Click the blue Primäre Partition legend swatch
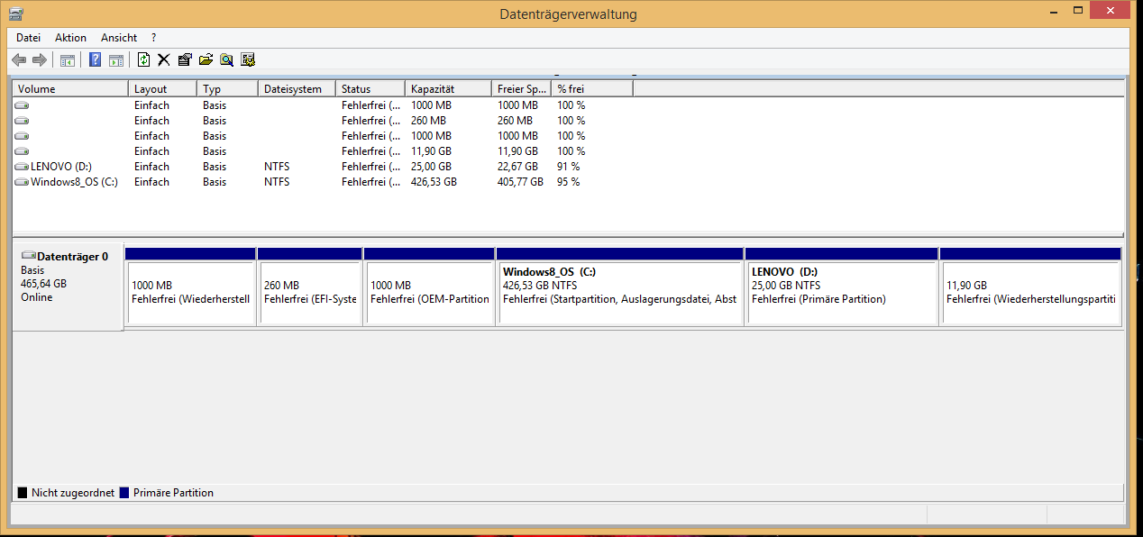This screenshot has height=537, width=1143. pyautogui.click(x=124, y=493)
